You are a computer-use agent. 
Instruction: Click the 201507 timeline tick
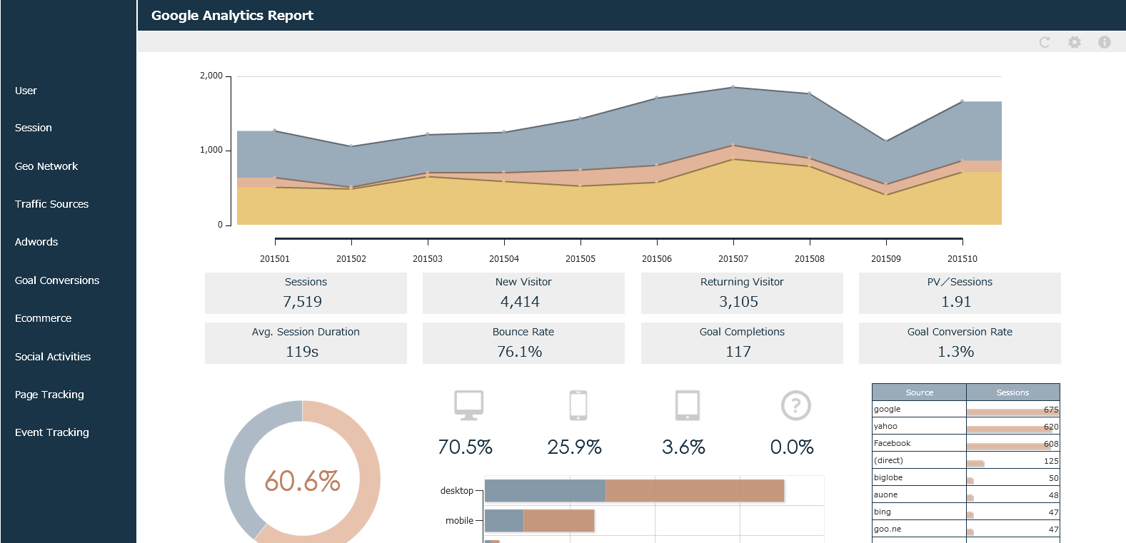click(x=733, y=258)
